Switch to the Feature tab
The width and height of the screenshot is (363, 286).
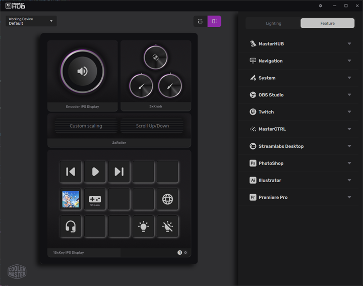pyautogui.click(x=327, y=23)
